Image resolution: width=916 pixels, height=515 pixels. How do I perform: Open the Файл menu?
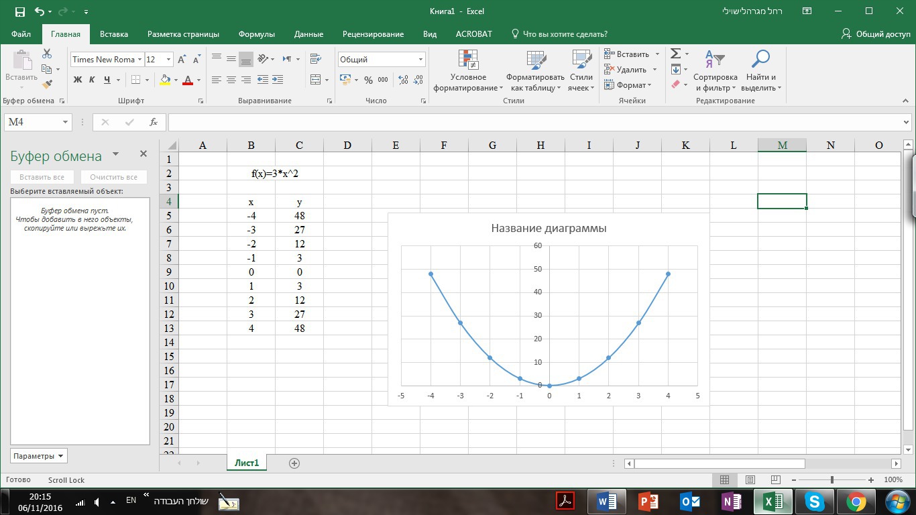click(21, 34)
